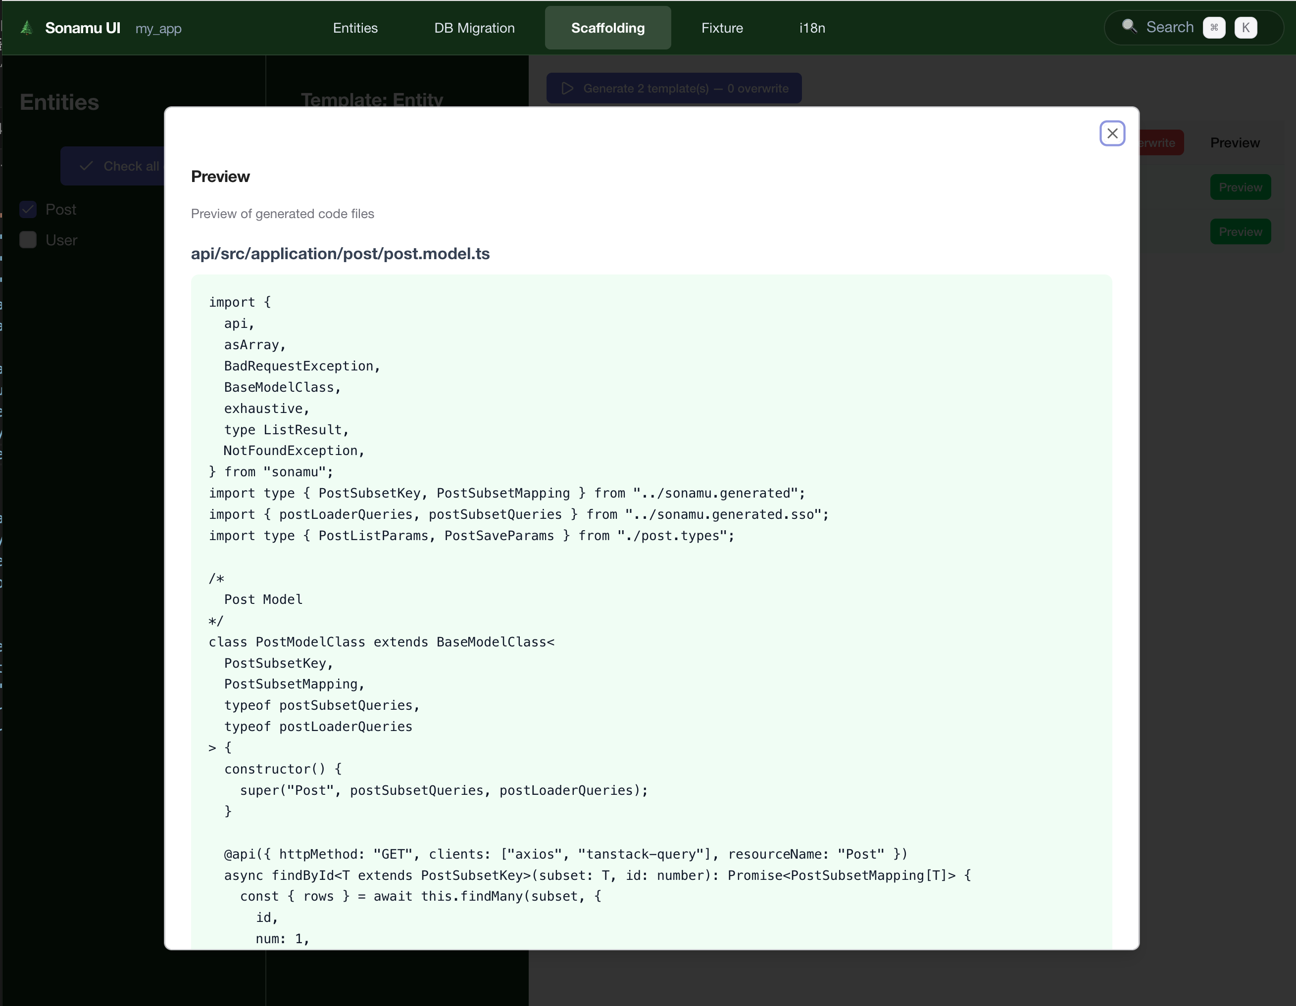Uncheck the Post entity checkbox
The width and height of the screenshot is (1296, 1006).
(x=28, y=209)
